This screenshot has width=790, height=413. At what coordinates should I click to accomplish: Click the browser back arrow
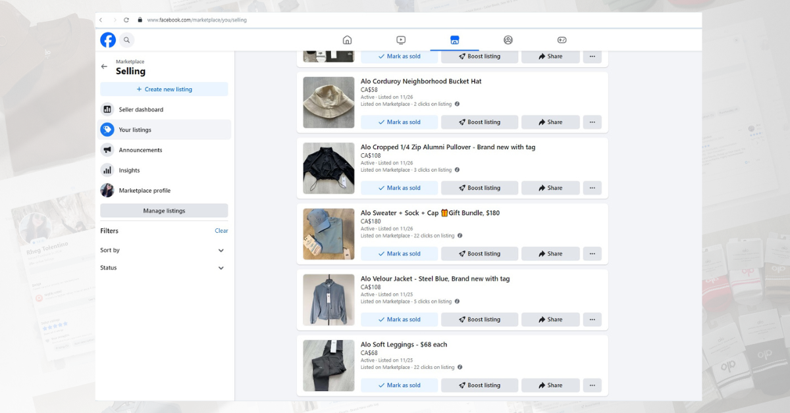(101, 20)
